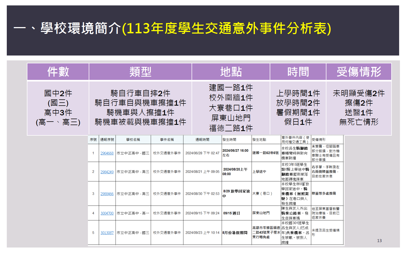Click the 件數 purple header cell
The height and width of the screenshot is (254, 407).
58,72
